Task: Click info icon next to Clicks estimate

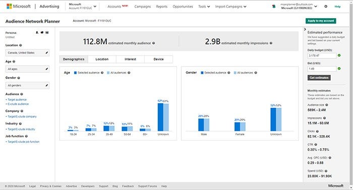Action: point(317,131)
